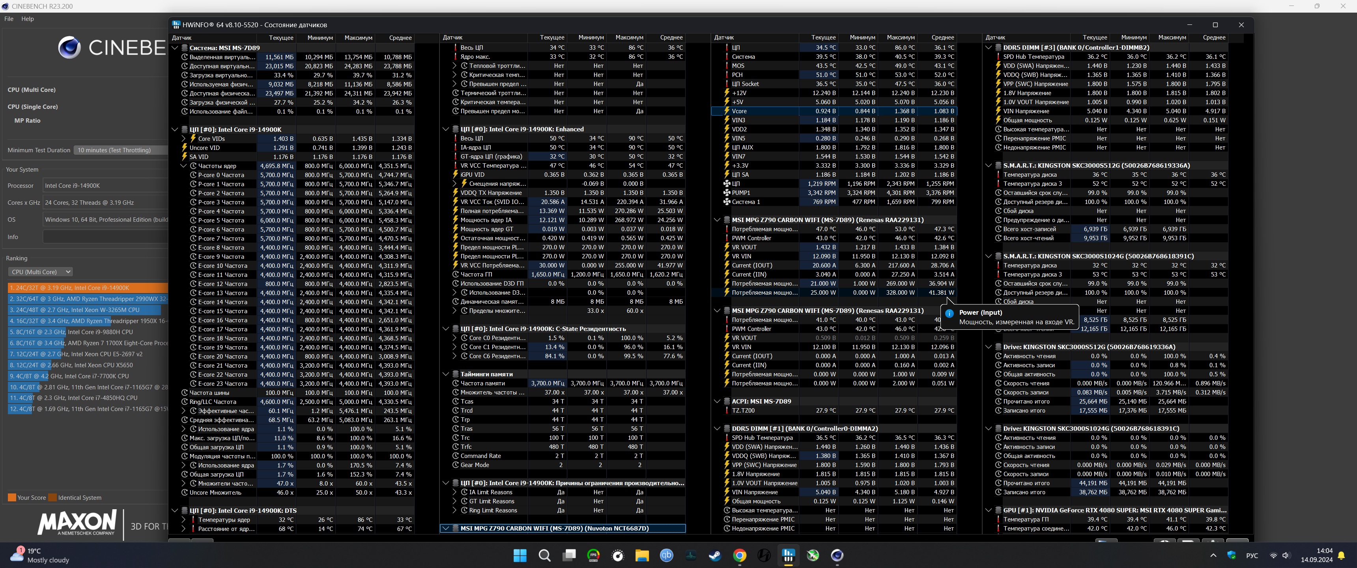Open the File menu in Cinebench
The image size is (1357, 568).
(x=9, y=19)
